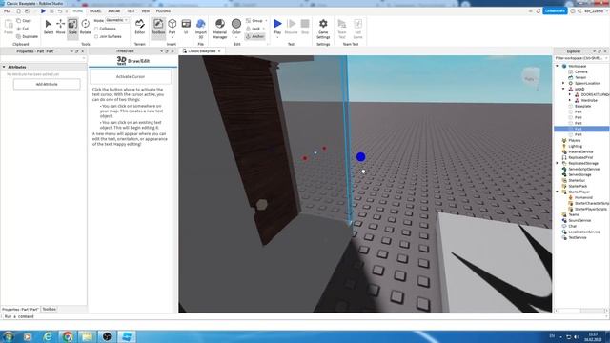Open the UI insert tool
This screenshot has width=610, height=343.
(186, 28)
